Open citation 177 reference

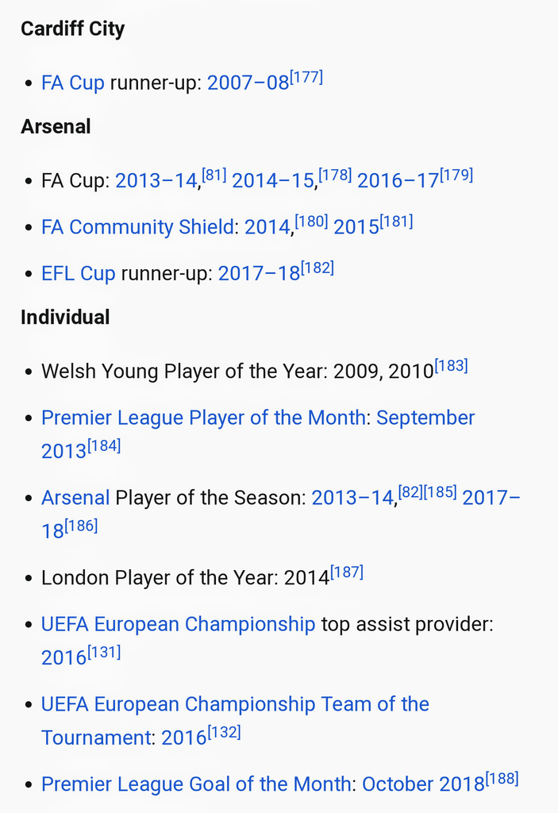(306, 78)
